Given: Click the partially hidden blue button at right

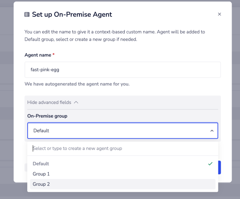Looking at the screenshot, I should (220, 168).
